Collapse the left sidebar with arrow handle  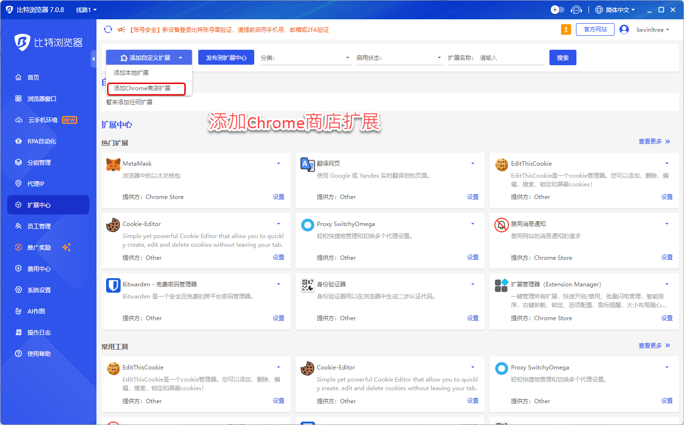click(x=94, y=59)
